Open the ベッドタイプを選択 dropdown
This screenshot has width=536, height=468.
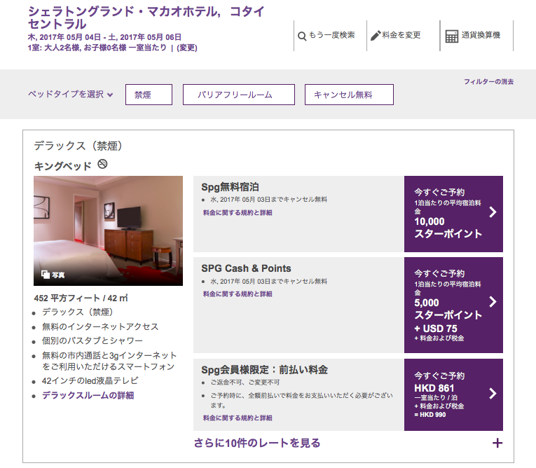coord(71,95)
